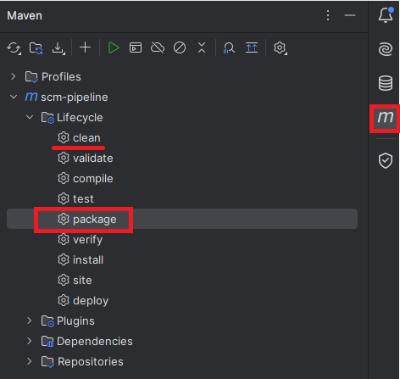
Task: Select the clean lifecycle goal
Action: coord(86,138)
